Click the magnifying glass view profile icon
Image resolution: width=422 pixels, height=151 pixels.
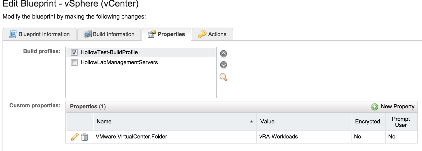[x=223, y=77]
